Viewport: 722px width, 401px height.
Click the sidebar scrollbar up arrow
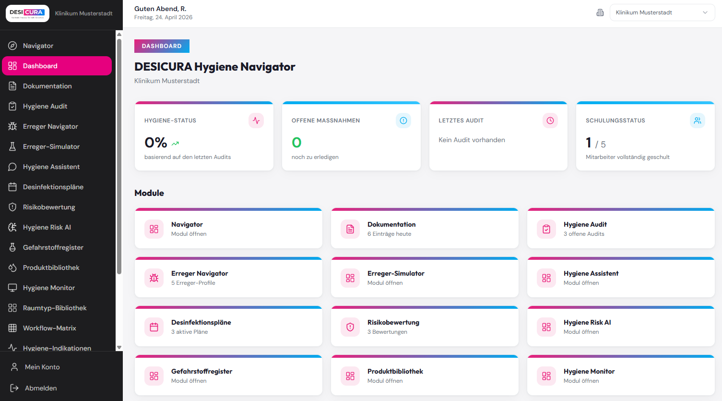tap(119, 35)
